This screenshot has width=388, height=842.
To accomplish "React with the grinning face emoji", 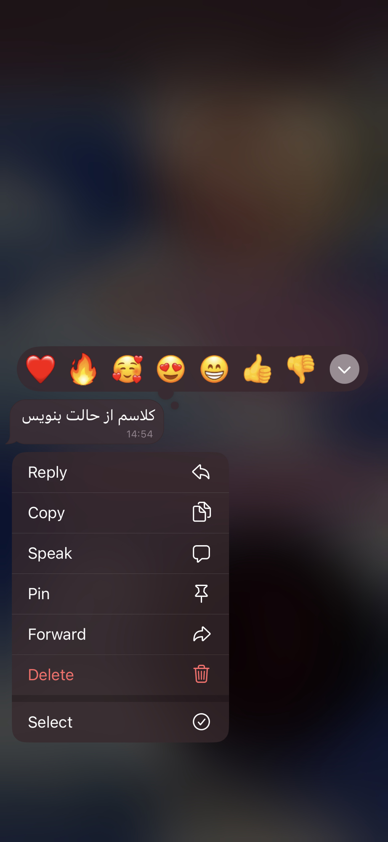I will [x=214, y=369].
